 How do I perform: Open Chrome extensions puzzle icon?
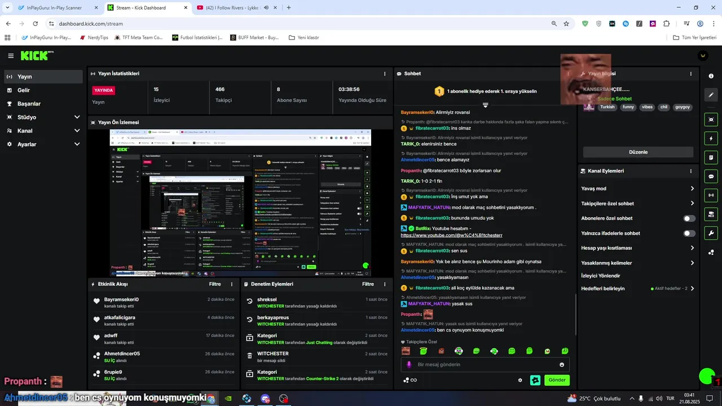pyautogui.click(x=666, y=24)
